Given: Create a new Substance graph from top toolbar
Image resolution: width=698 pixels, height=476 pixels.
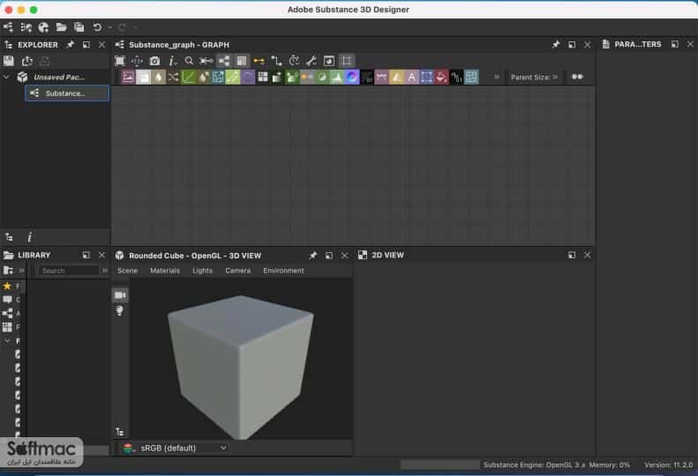Looking at the screenshot, I should pos(8,27).
